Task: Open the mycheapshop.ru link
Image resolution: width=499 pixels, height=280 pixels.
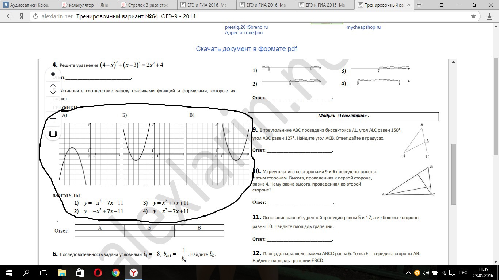Action: pos(363,27)
